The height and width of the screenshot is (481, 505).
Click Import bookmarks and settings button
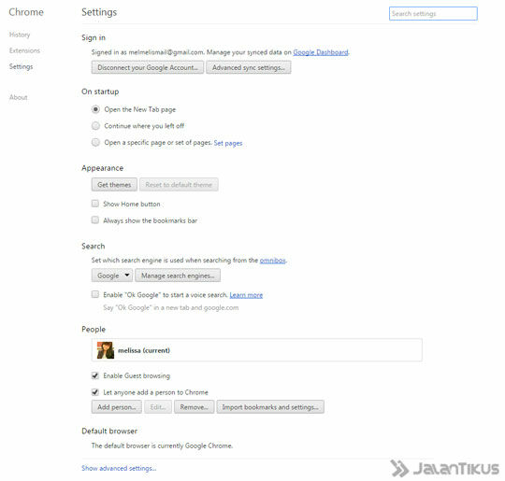tap(270, 407)
